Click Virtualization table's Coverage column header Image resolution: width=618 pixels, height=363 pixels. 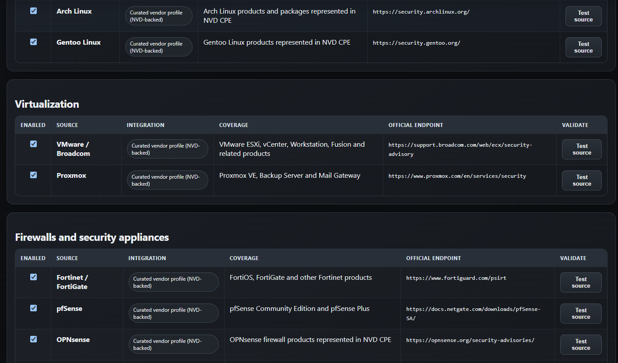[x=234, y=125]
